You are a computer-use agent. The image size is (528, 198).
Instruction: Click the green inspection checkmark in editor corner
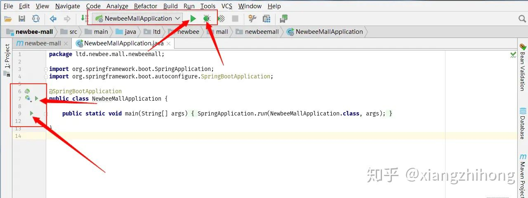(x=513, y=54)
